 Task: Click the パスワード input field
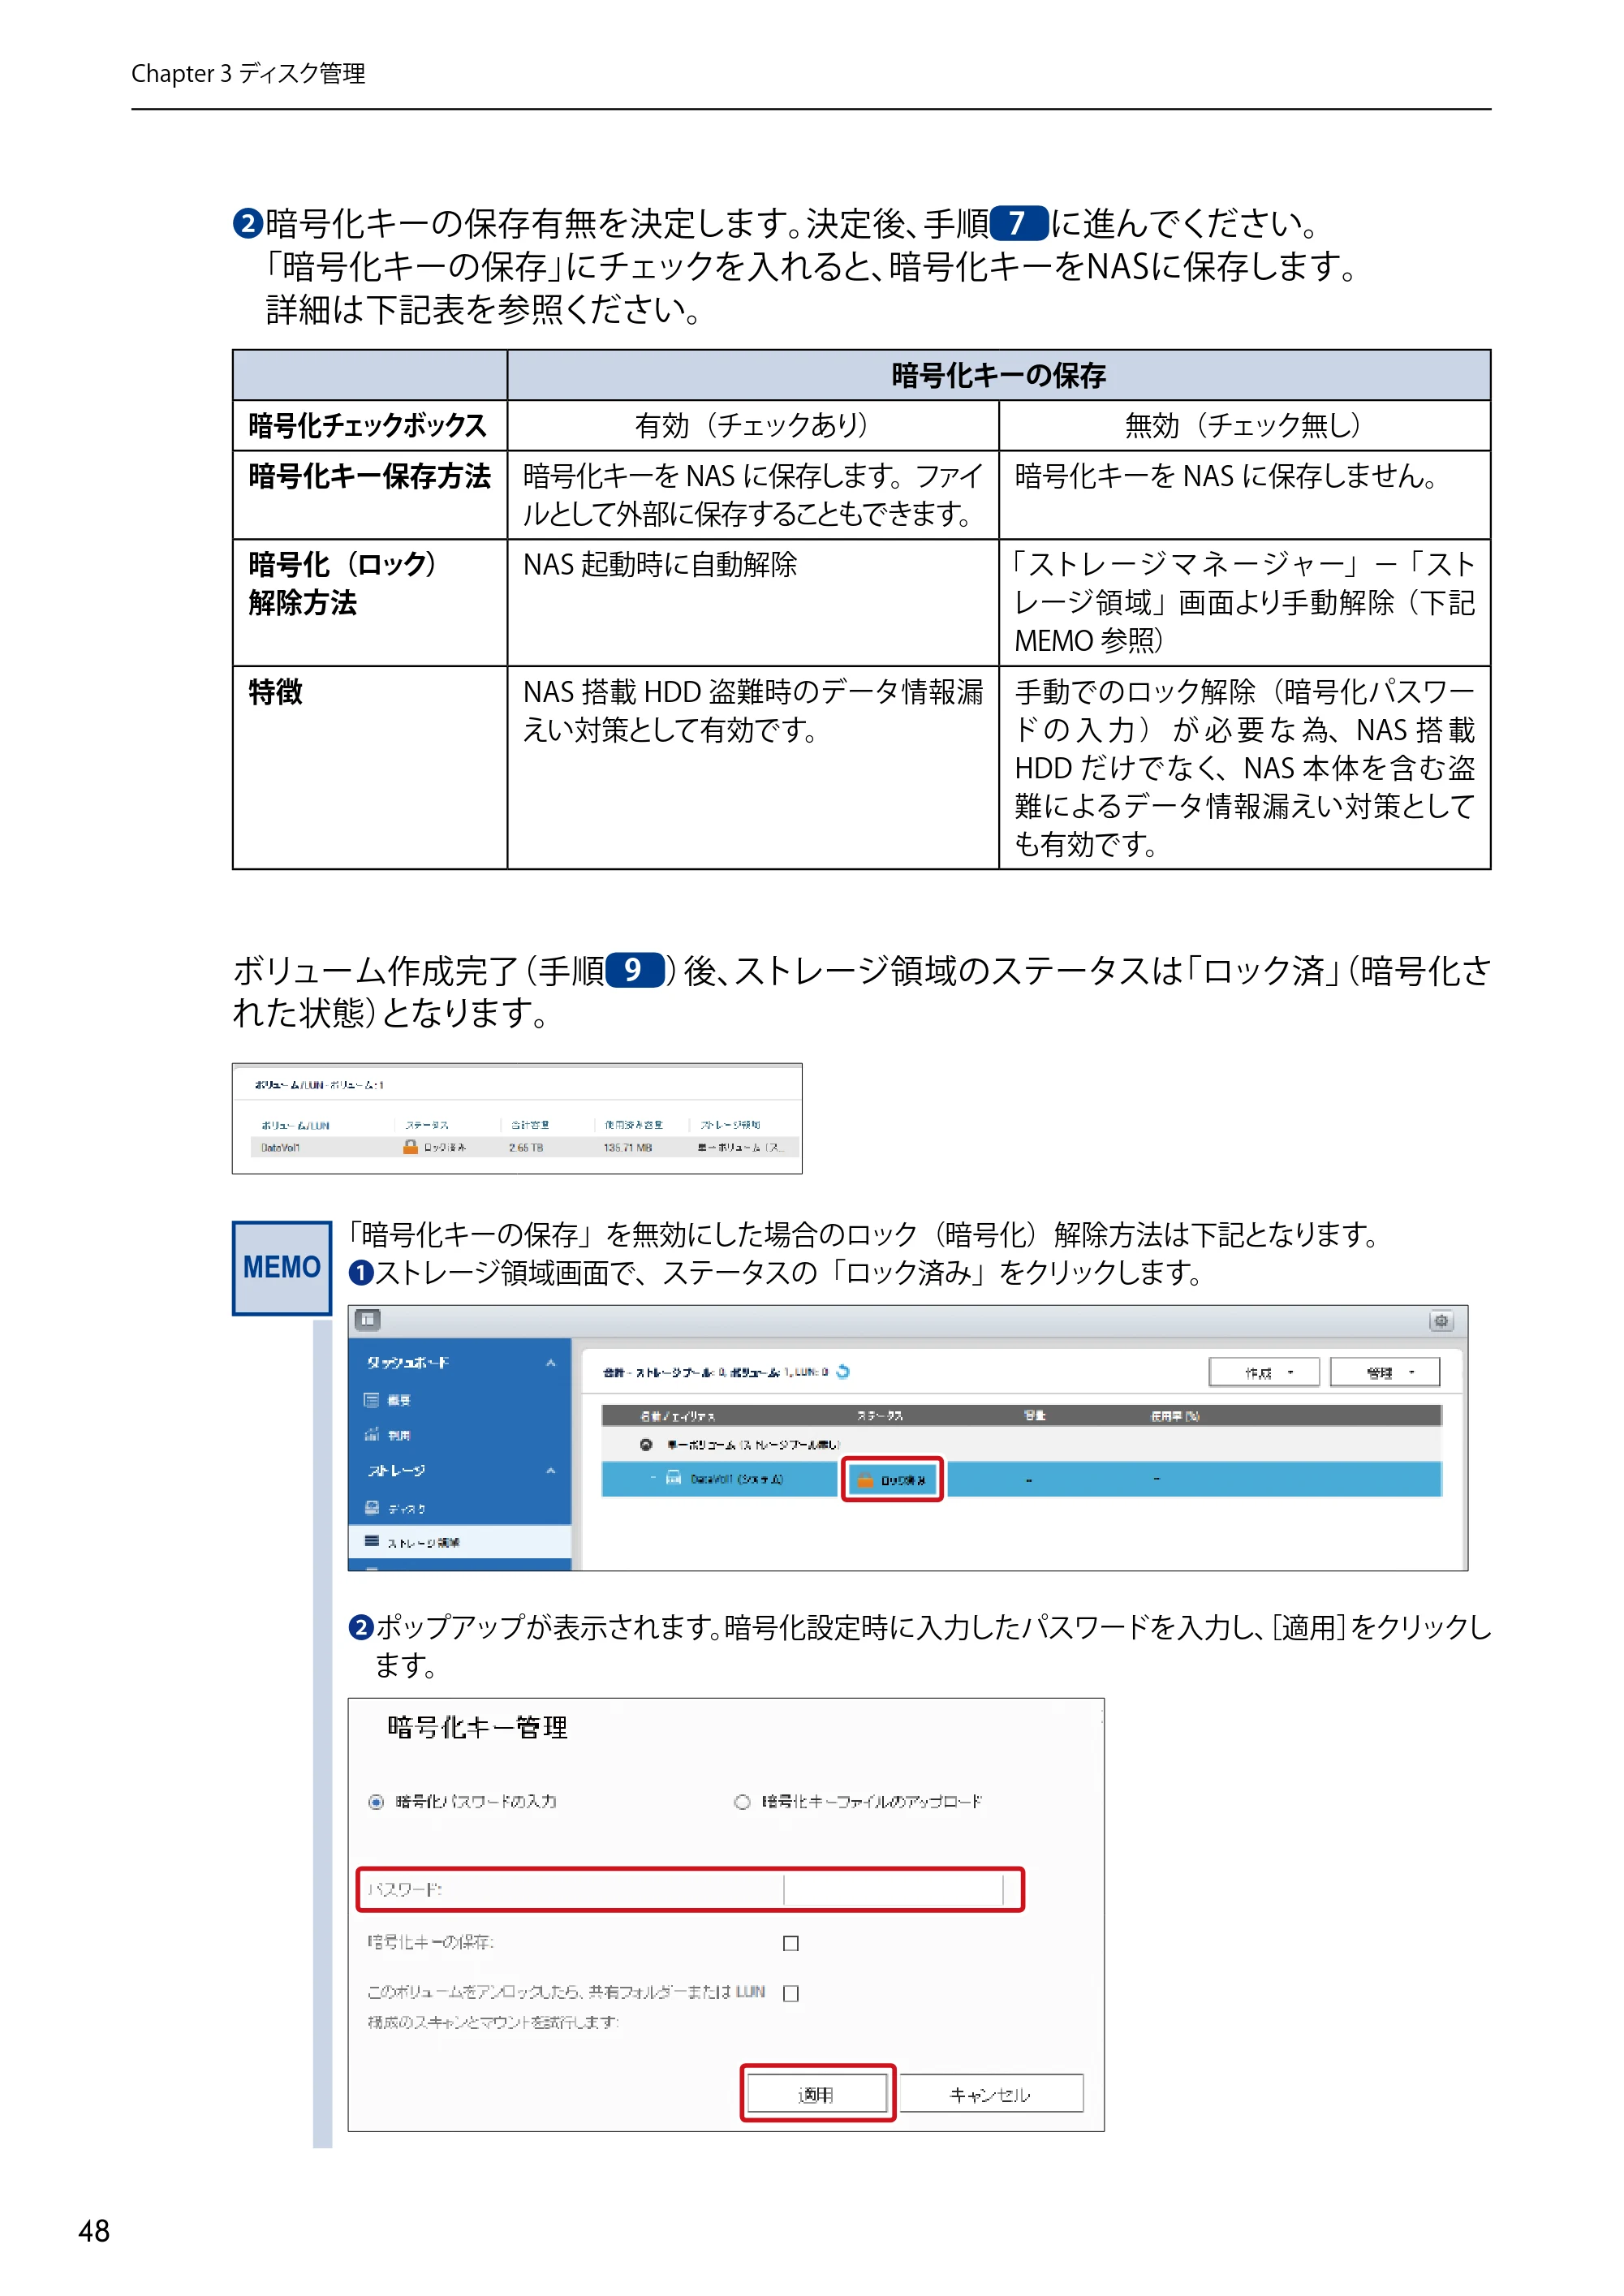coord(894,1889)
